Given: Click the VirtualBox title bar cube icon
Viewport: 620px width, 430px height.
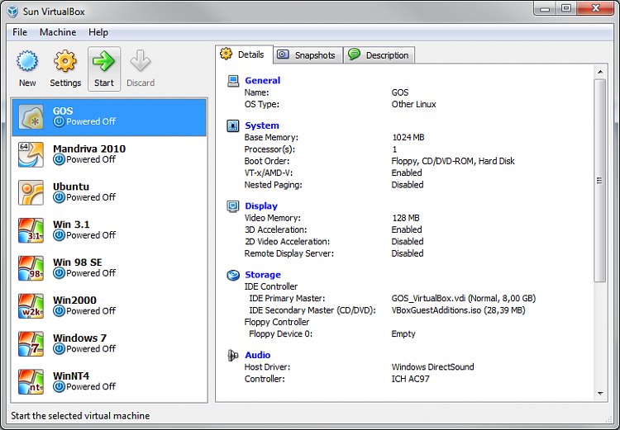Looking at the screenshot, I should tap(12, 12).
